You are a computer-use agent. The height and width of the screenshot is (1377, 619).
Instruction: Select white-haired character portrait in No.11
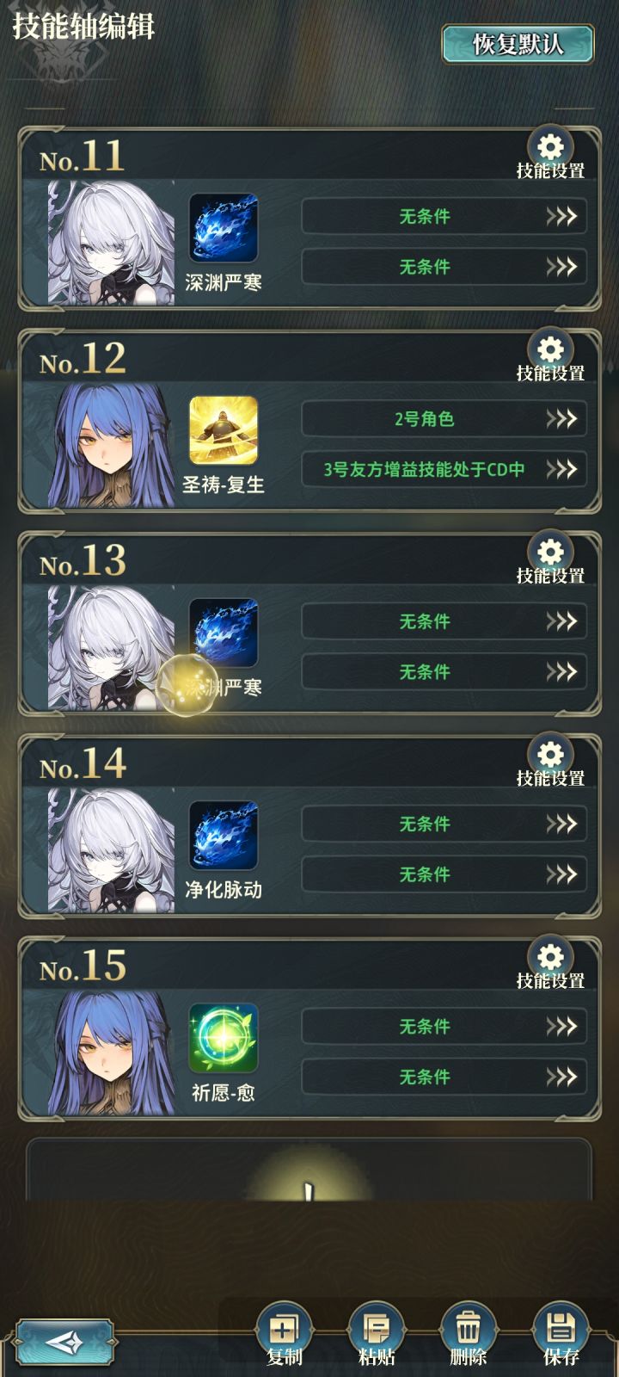(x=112, y=243)
